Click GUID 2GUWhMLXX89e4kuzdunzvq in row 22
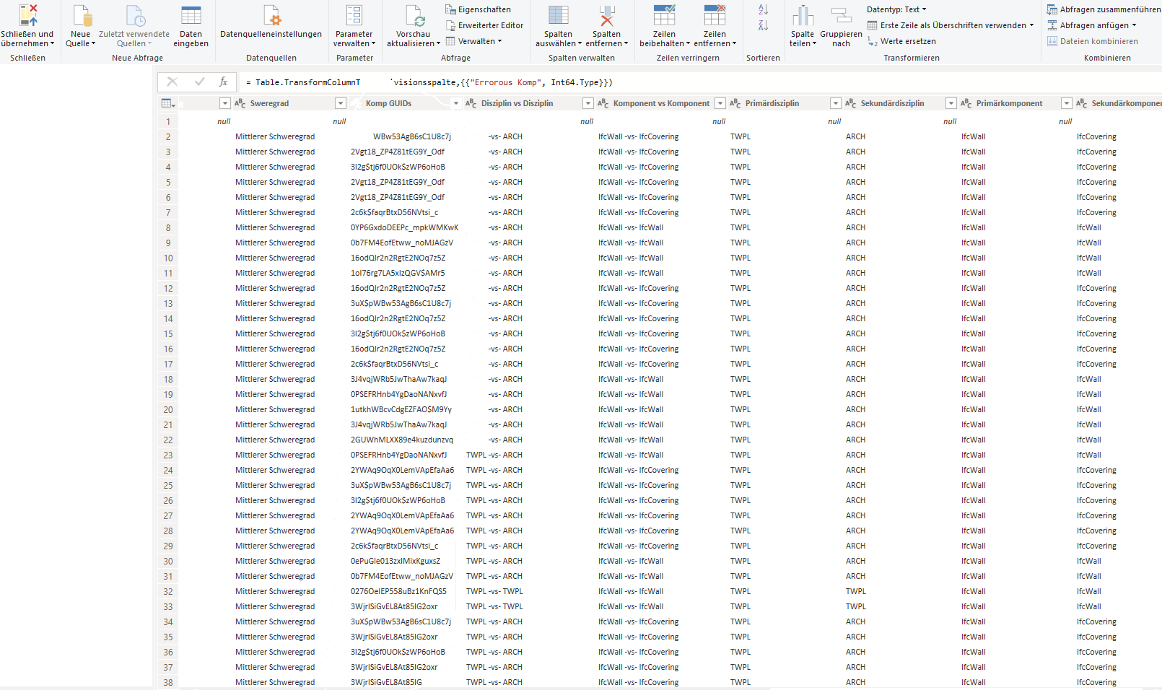The width and height of the screenshot is (1162, 698). coord(402,440)
